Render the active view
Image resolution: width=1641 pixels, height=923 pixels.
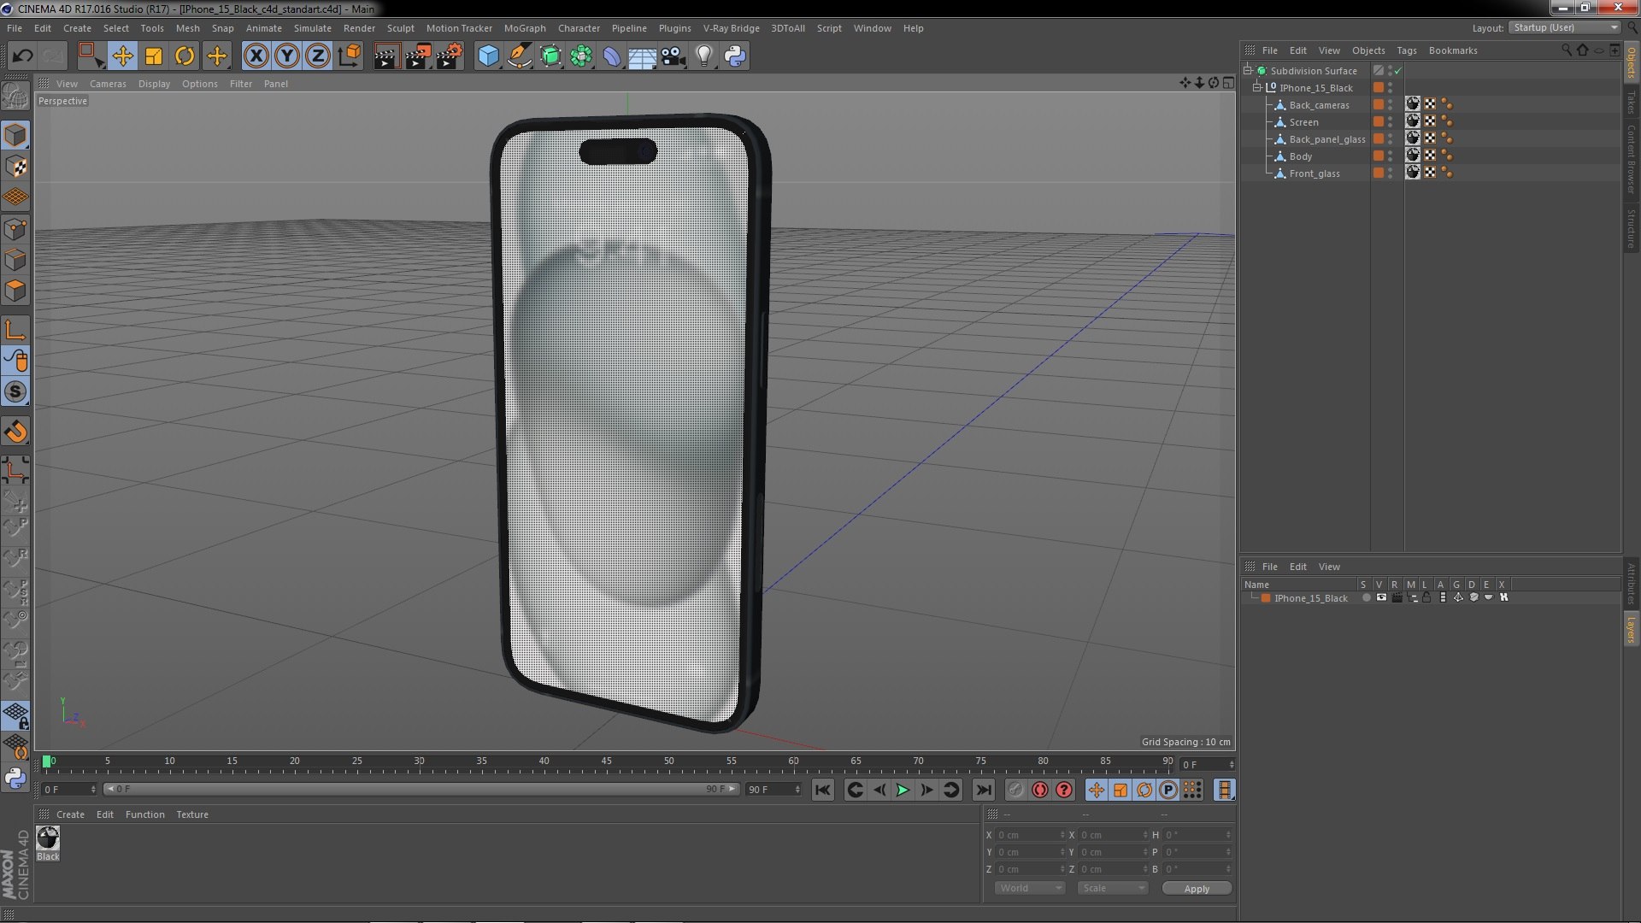click(x=386, y=56)
